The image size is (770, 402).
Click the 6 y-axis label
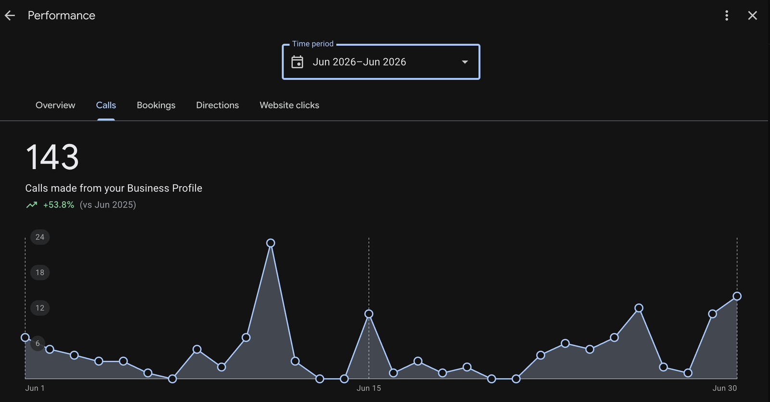point(38,343)
